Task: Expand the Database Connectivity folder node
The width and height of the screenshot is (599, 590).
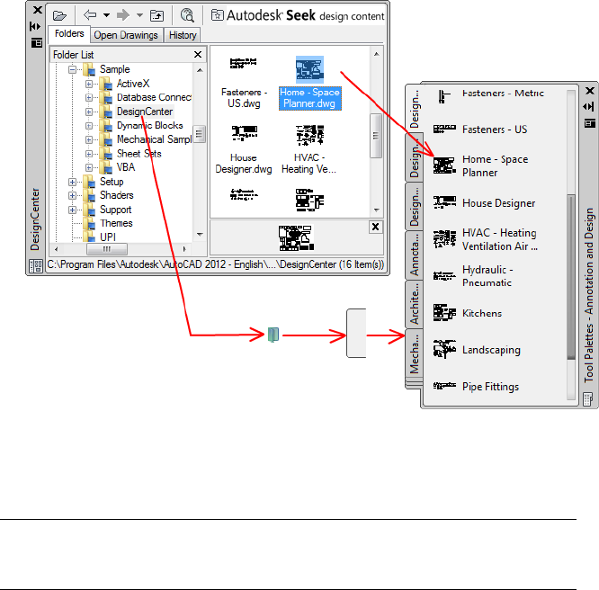Action: coord(89,97)
